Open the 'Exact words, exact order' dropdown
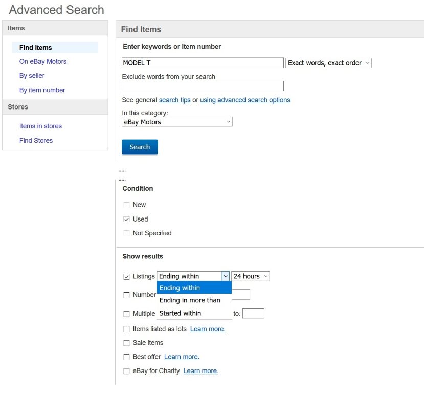Image resolution: width=424 pixels, height=393 pixels. click(x=328, y=63)
